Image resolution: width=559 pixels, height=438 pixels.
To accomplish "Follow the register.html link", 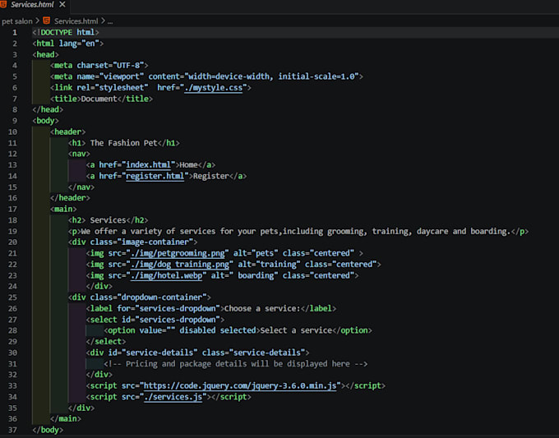I will click(x=155, y=176).
